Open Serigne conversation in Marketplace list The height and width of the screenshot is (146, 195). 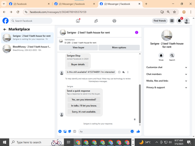click(x=27, y=38)
